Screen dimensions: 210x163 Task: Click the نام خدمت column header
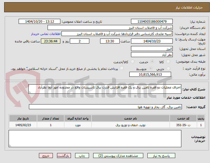(x=130, y=118)
